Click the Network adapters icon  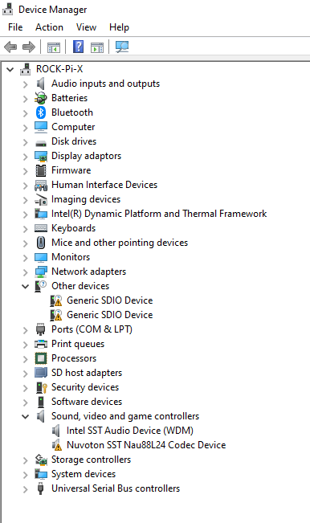click(41, 272)
